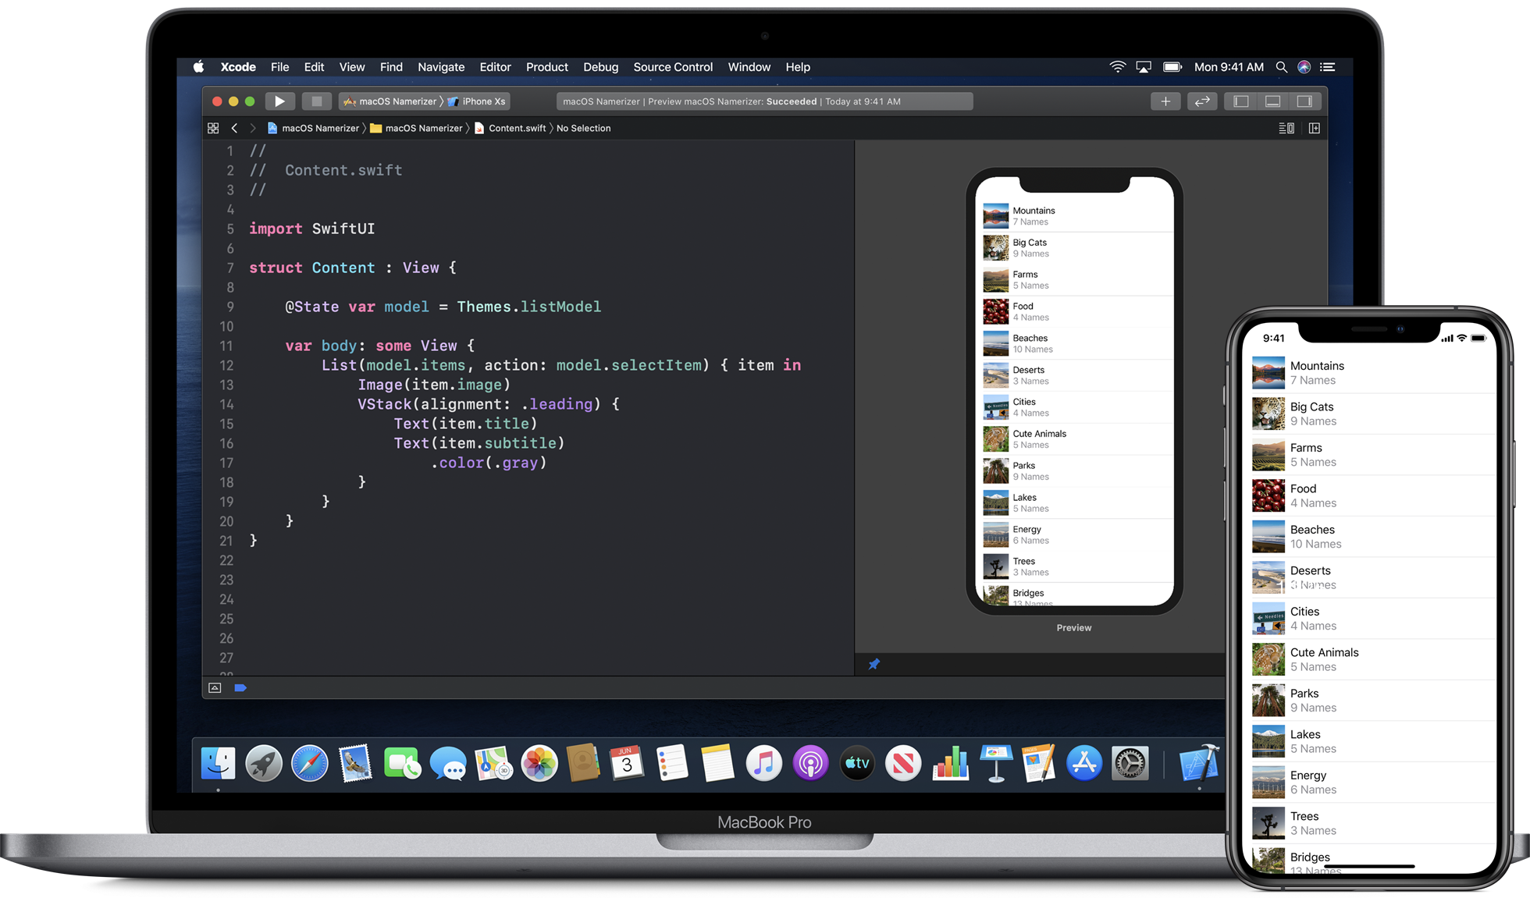Screen dimensions: 1530x898
Task: Click the Navigate back arrow in breadcrumb
Action: [x=237, y=127]
